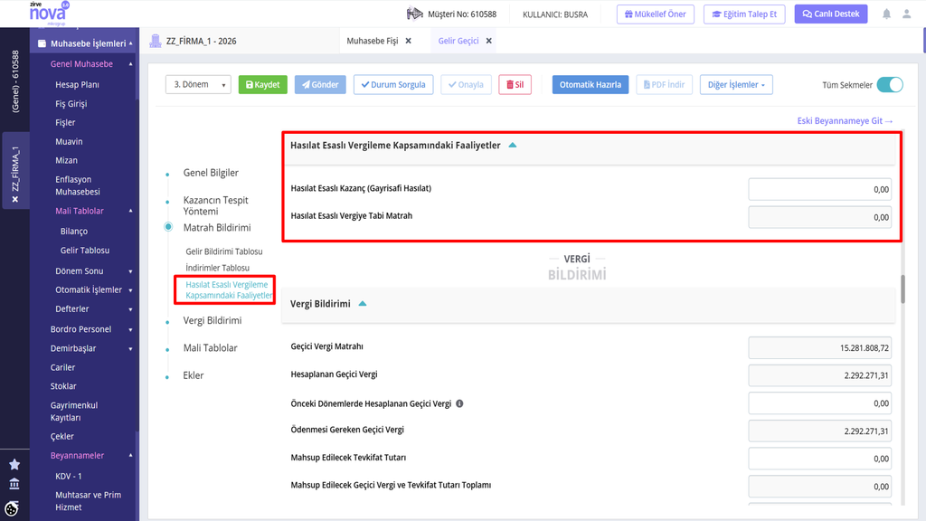This screenshot has width=926, height=521.
Task: Click the favorites star icon
Action: click(x=14, y=465)
